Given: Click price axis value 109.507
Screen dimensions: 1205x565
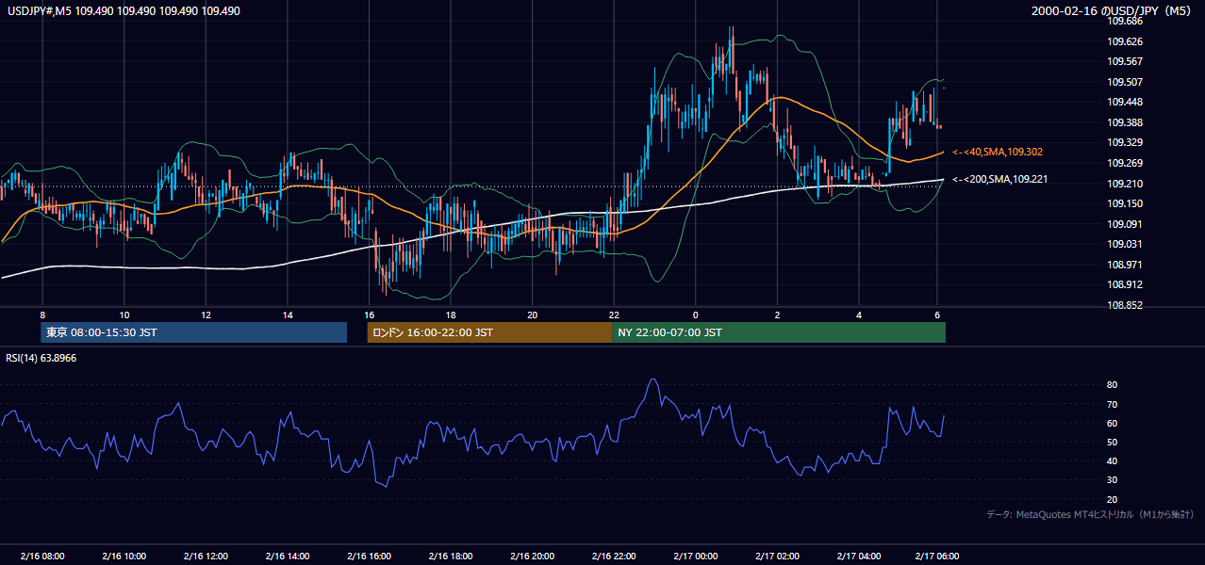Looking at the screenshot, I should pos(1125,82).
